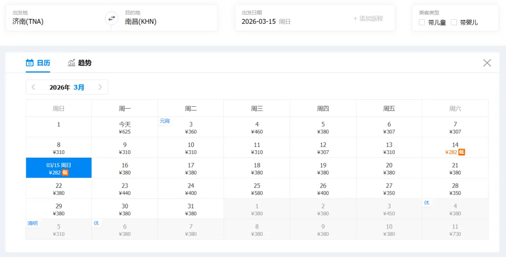Select March 25 with fare ¥580

(x=257, y=188)
